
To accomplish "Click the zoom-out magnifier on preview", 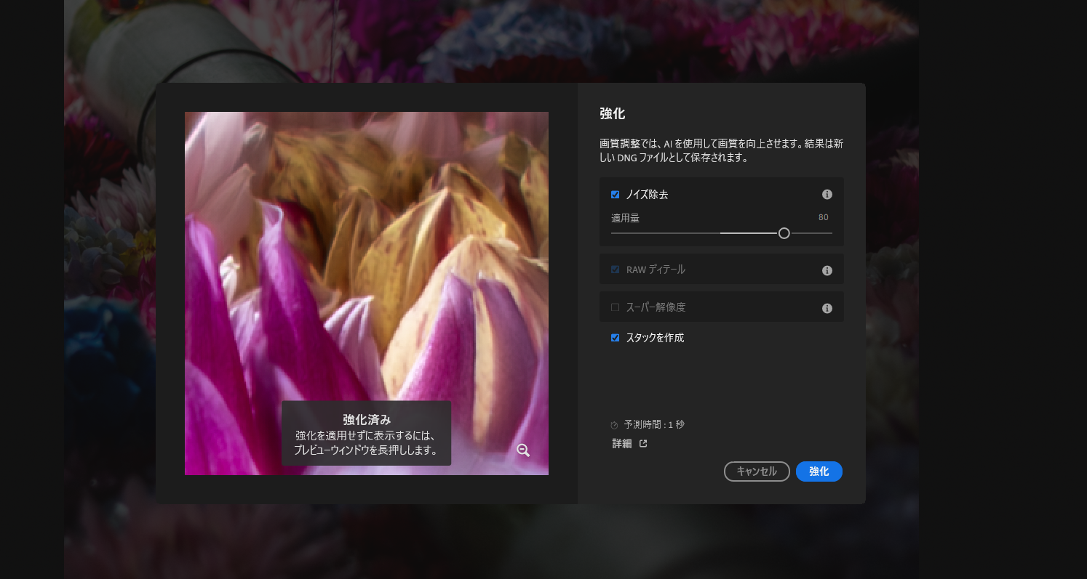I will point(523,450).
